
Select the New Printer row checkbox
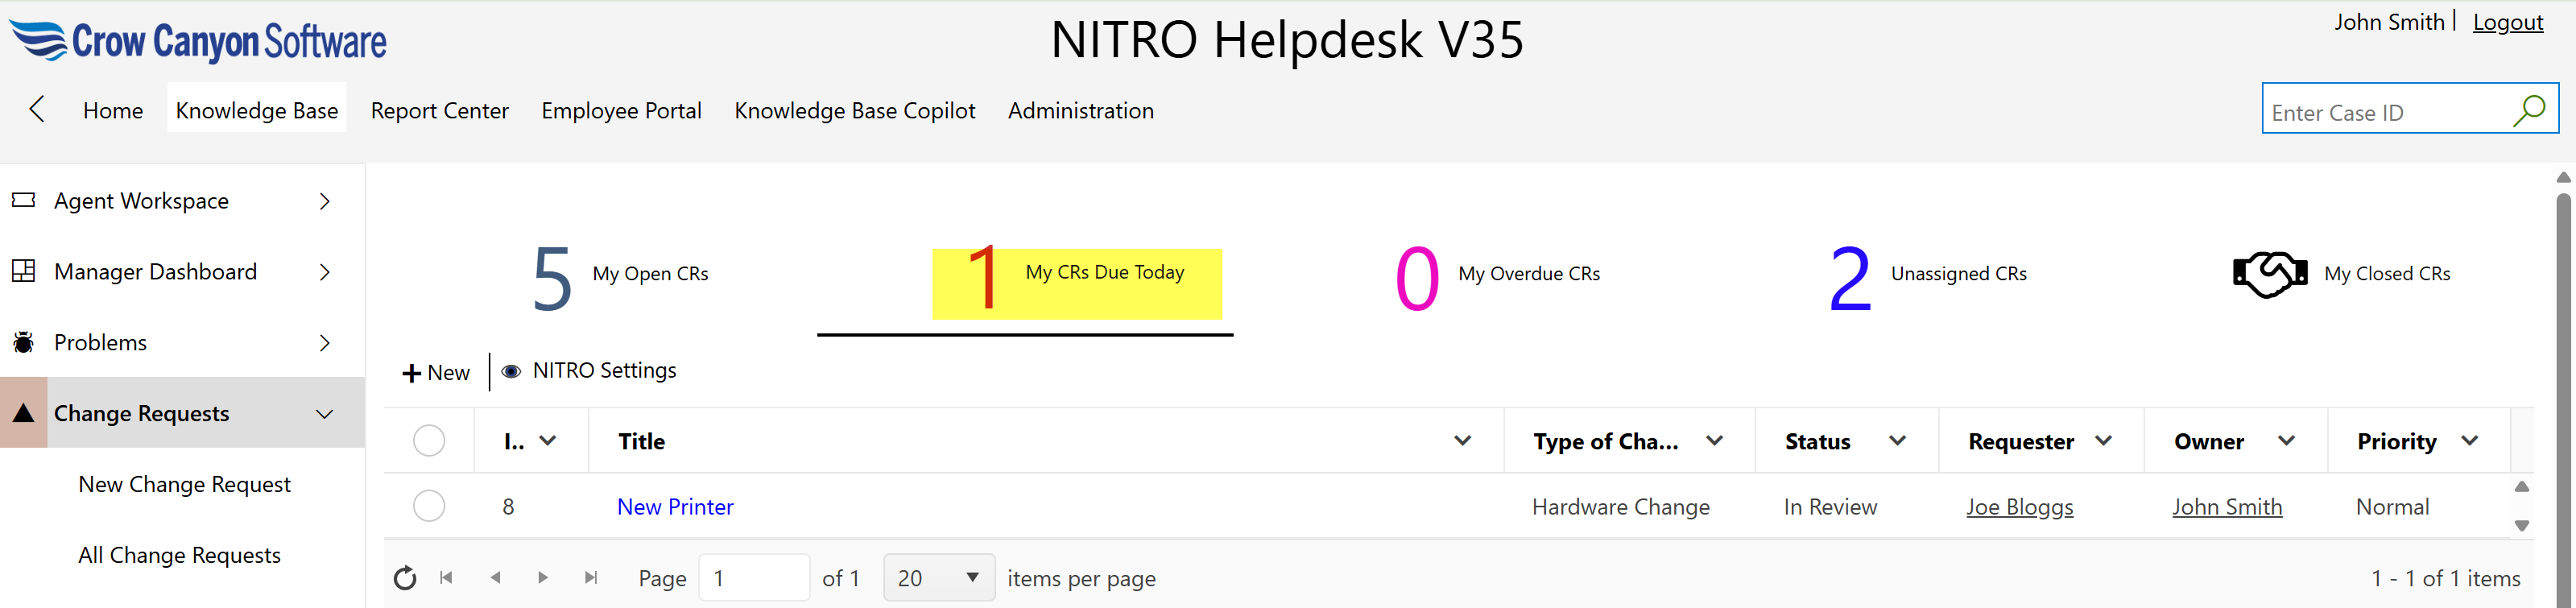(429, 506)
